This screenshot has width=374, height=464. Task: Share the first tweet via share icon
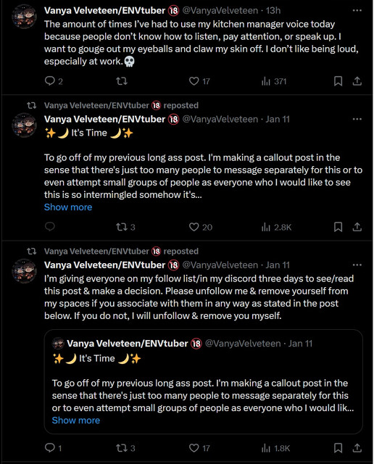pyautogui.click(x=357, y=81)
